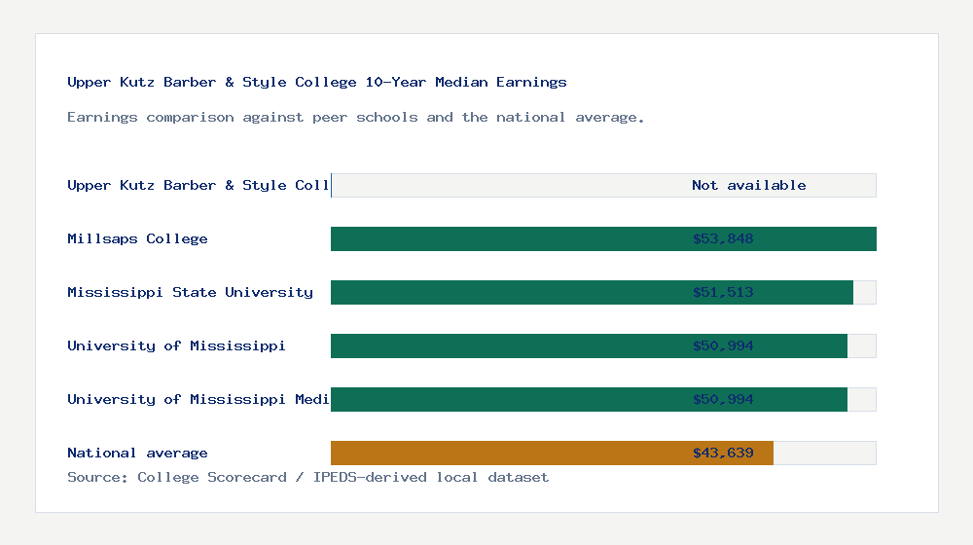Select the 'University of Mississippi' label
This screenshot has width=973, height=545.
point(176,345)
